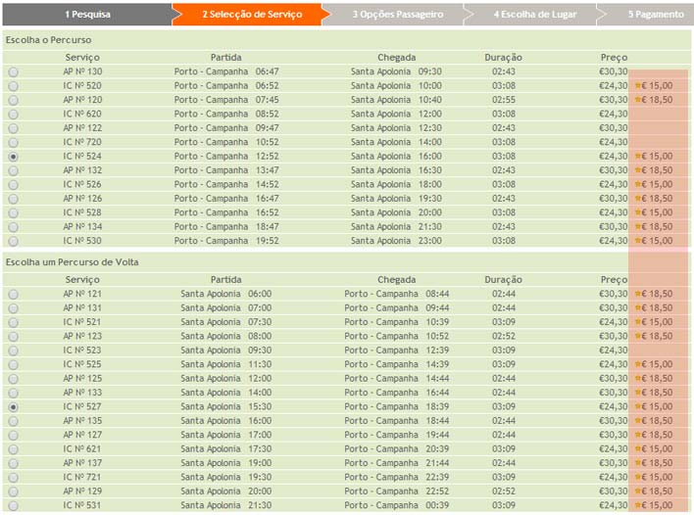Click promo star on IC Nº 524 row
This screenshot has height=515, width=694.
[x=639, y=157]
